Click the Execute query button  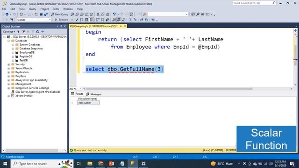point(61,20)
